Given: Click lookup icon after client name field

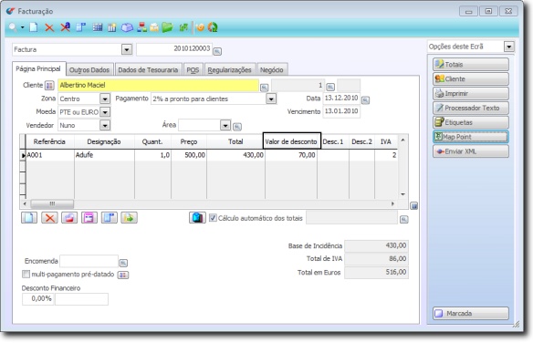Looking at the screenshot, I should click(x=264, y=88).
